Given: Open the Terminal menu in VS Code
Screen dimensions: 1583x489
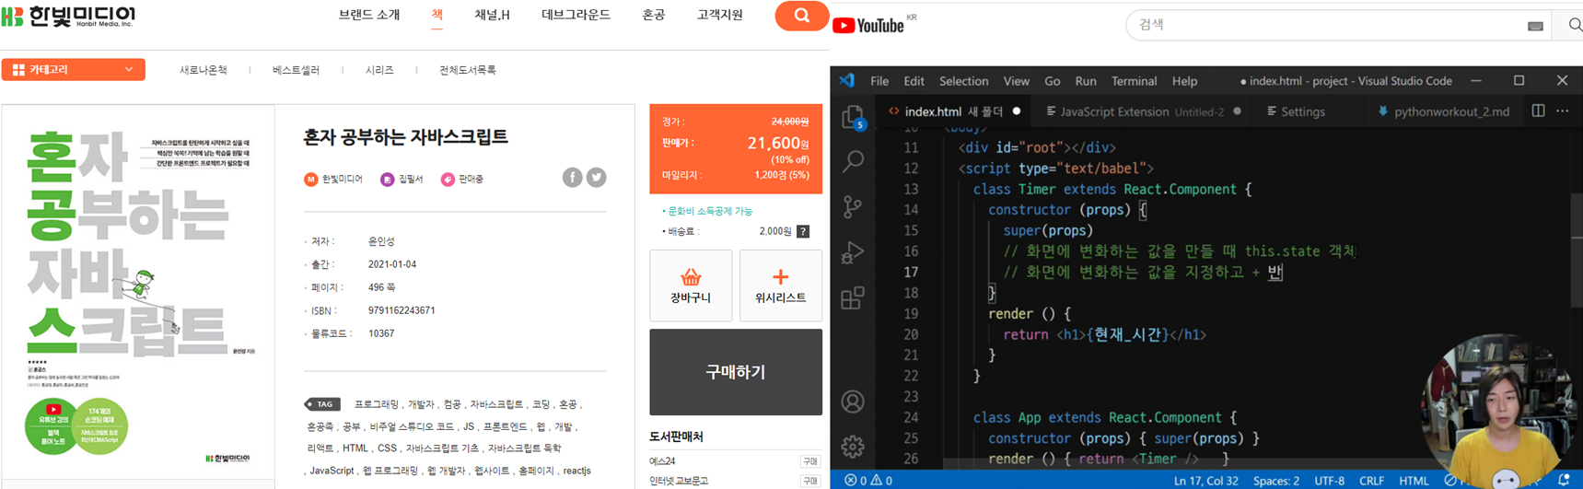Looking at the screenshot, I should (x=1134, y=81).
